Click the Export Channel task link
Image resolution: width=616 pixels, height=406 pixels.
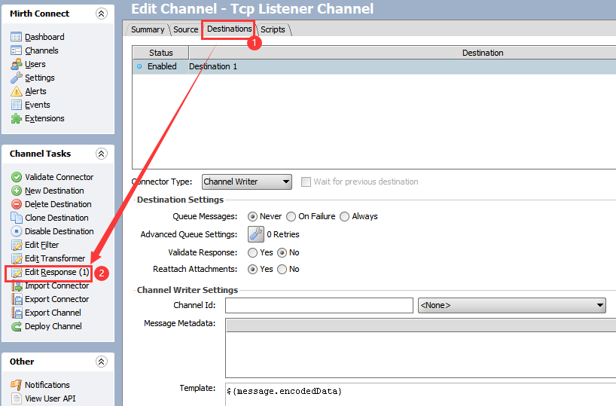pos(53,313)
